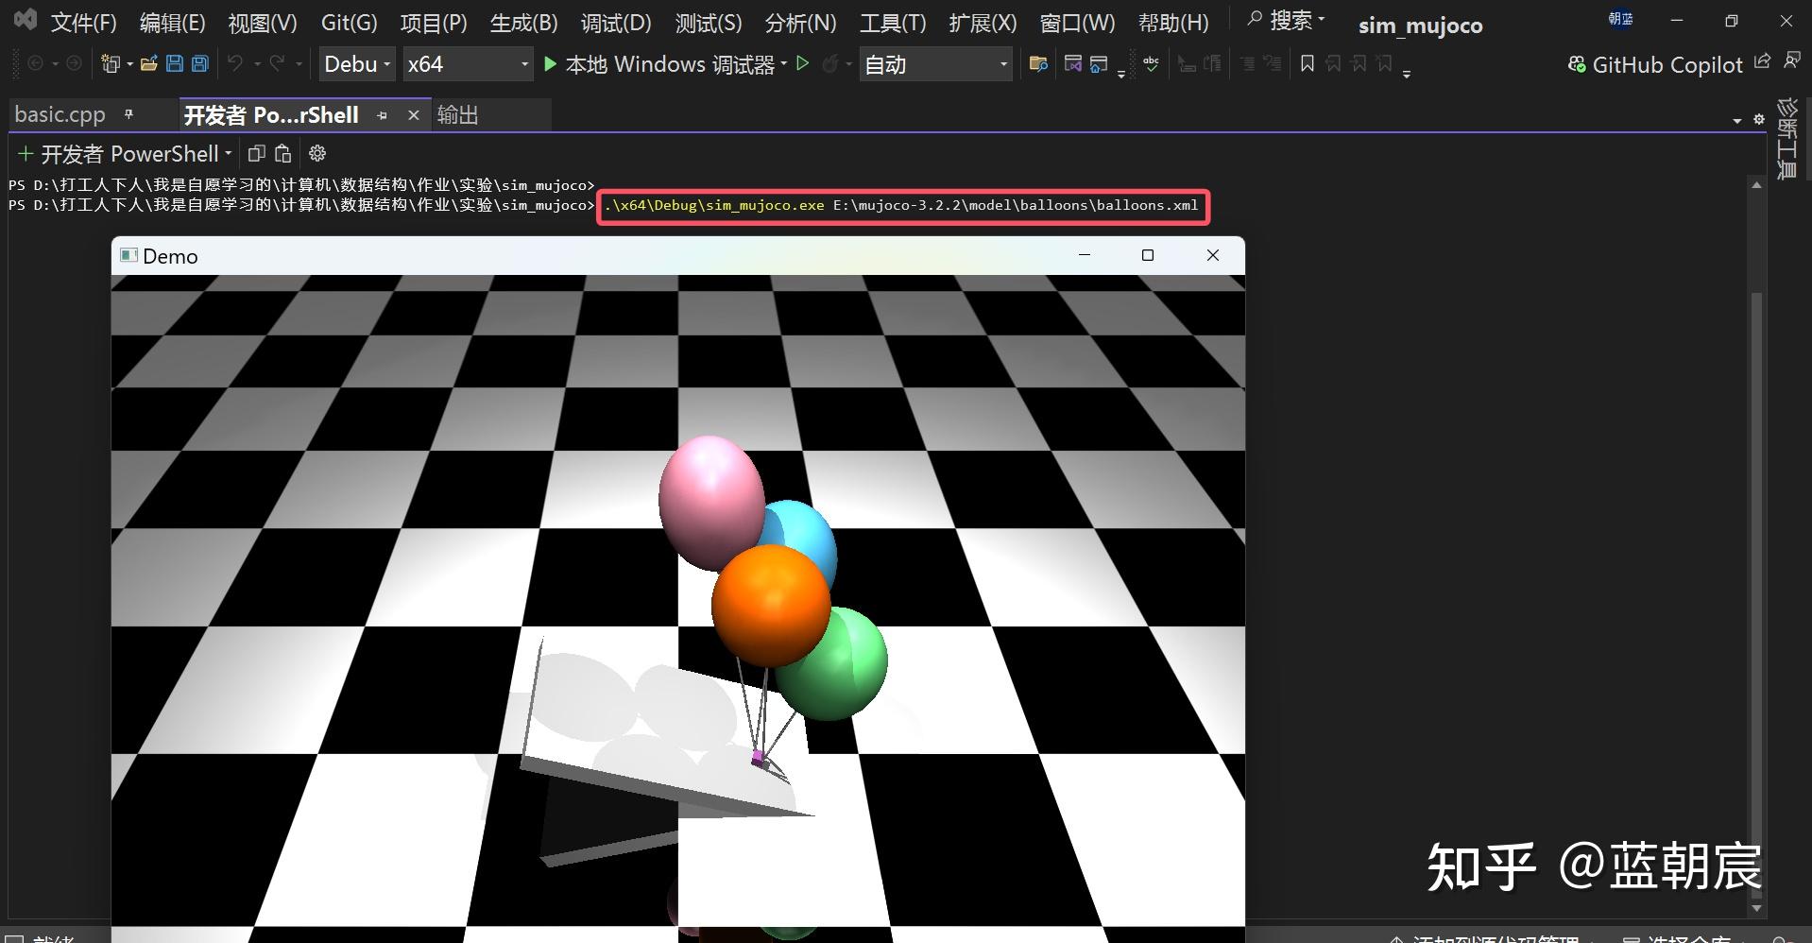Toggle pin on basic.cpp tab

point(129,114)
